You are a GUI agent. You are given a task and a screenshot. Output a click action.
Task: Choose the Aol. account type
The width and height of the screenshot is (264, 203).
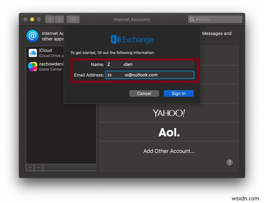169,132
